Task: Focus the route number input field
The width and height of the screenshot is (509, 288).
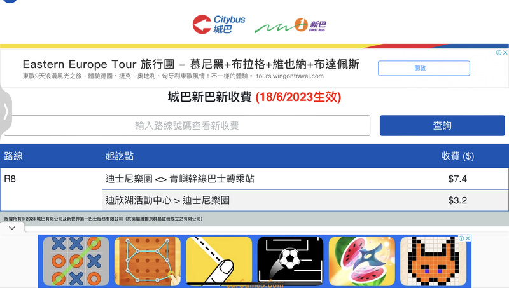Action: coord(187,125)
